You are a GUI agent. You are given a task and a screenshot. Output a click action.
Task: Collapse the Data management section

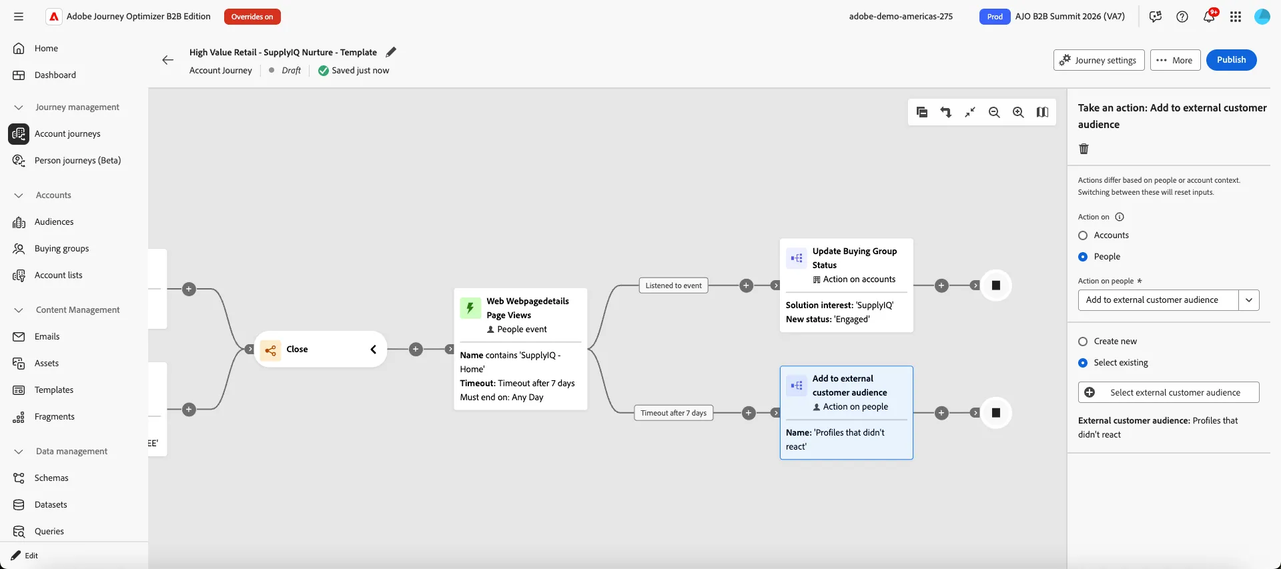click(x=19, y=452)
